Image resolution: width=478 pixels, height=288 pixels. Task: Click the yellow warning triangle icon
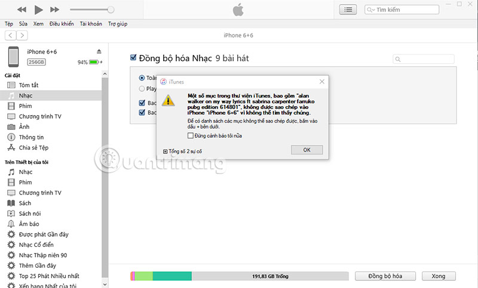pos(168,101)
